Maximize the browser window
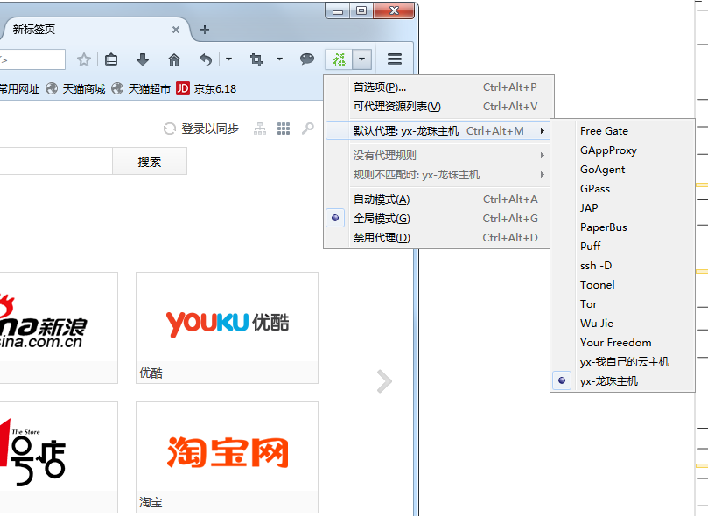Viewport: 708px width, 516px height. click(x=361, y=10)
